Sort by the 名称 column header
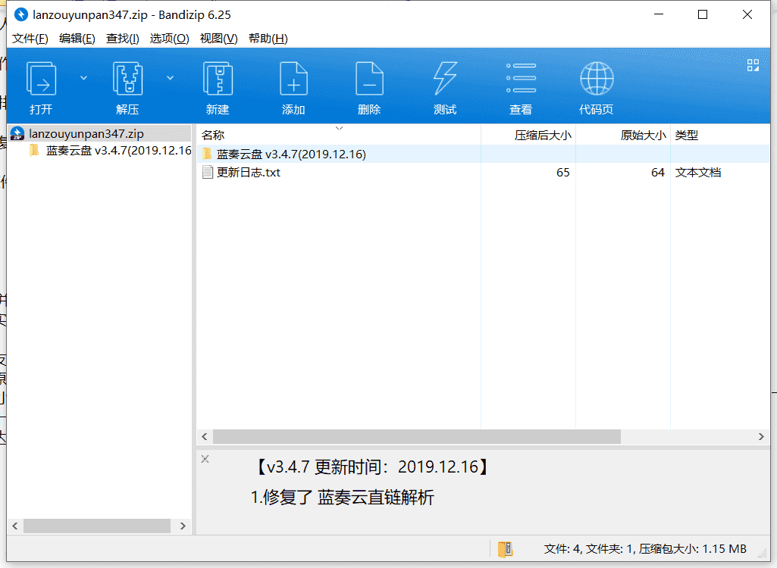The width and height of the screenshot is (777, 568). (213, 136)
